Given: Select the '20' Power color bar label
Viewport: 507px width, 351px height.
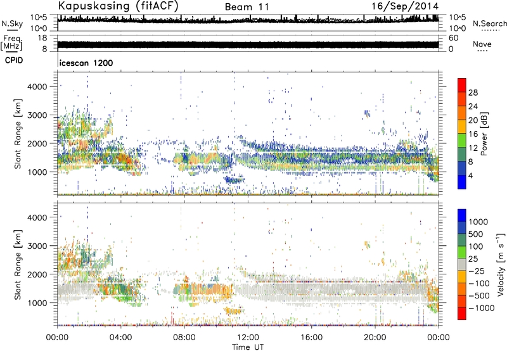Looking at the screenshot, I should [x=473, y=120].
